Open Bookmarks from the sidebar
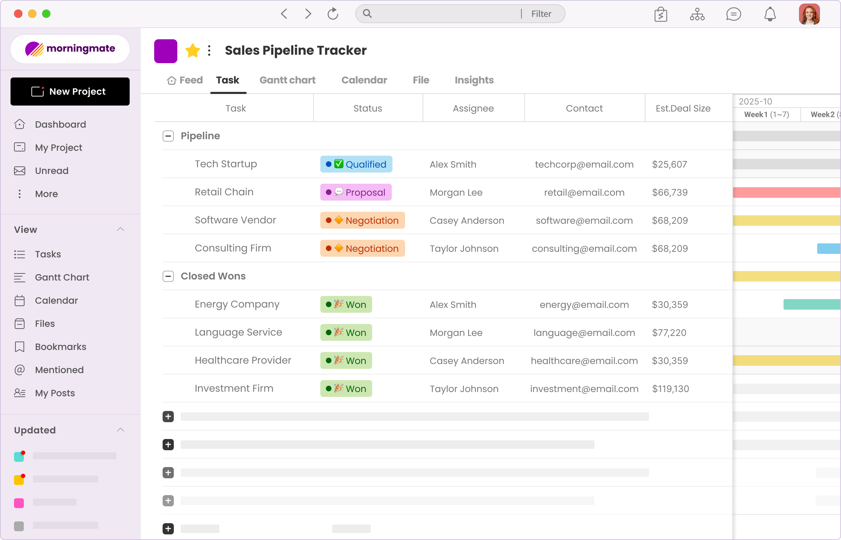This screenshot has height=540, width=841. [60, 346]
